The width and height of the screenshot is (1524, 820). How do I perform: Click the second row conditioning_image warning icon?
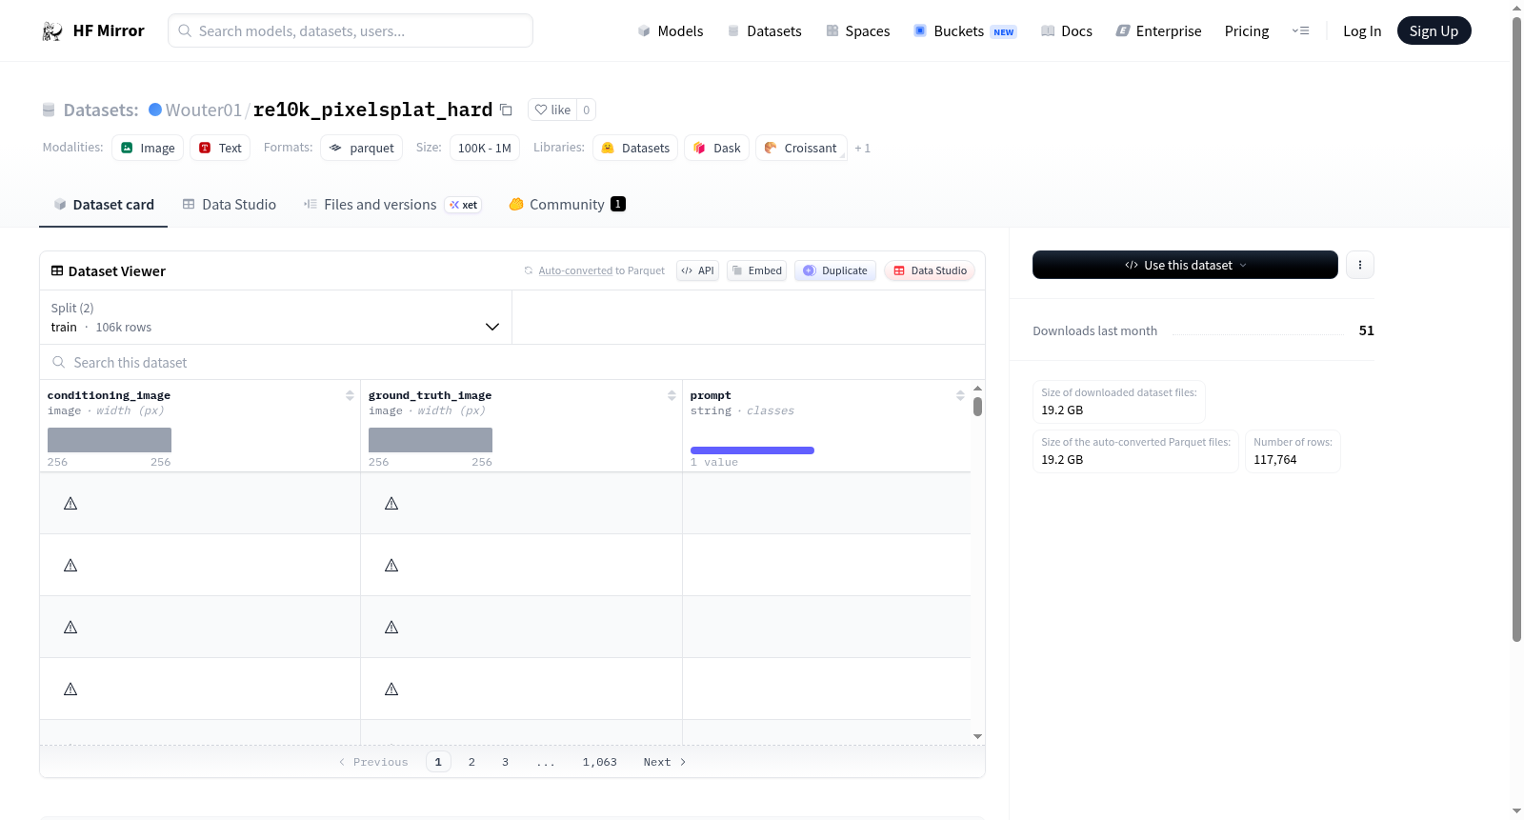tap(70, 565)
